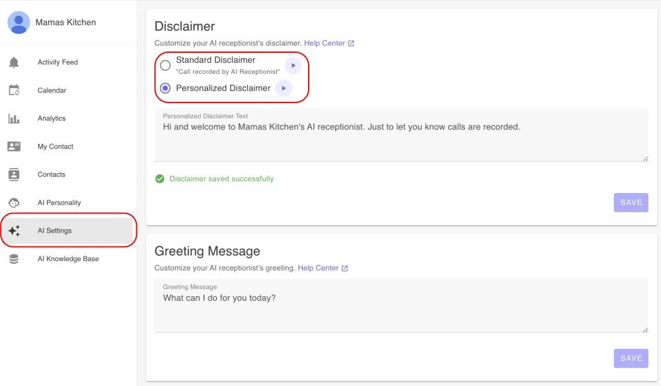Play the Personalized Disclaimer audio preview
Screen dimensions: 661x386
pyautogui.click(x=284, y=88)
